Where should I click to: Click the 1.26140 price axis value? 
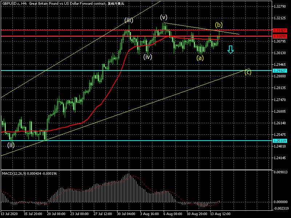[x=280, y=123]
